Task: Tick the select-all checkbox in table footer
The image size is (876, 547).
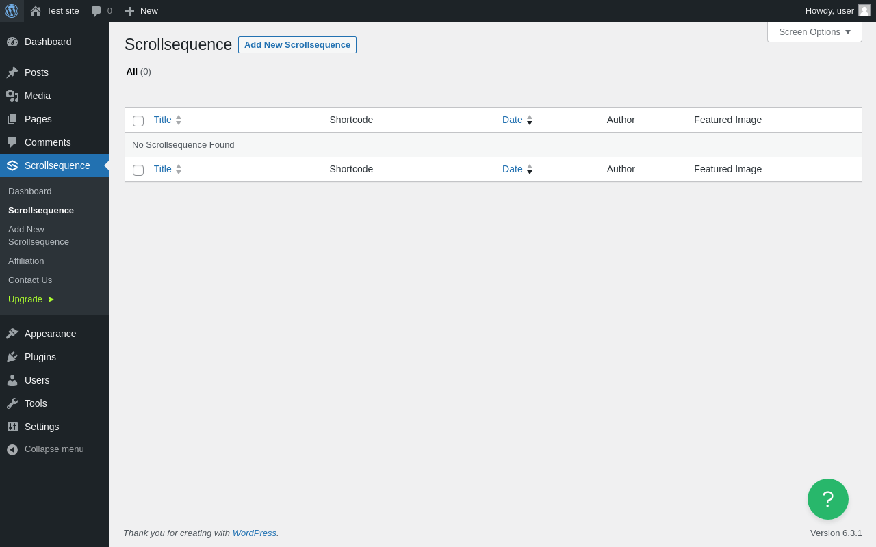Action: click(138, 170)
